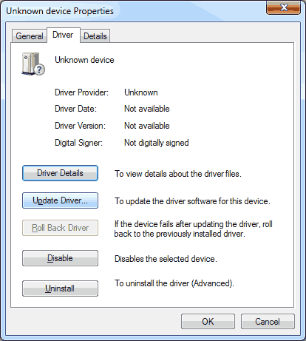The image size is (306, 341).
Task: Click the Update Driver... button
Action: coord(60,200)
